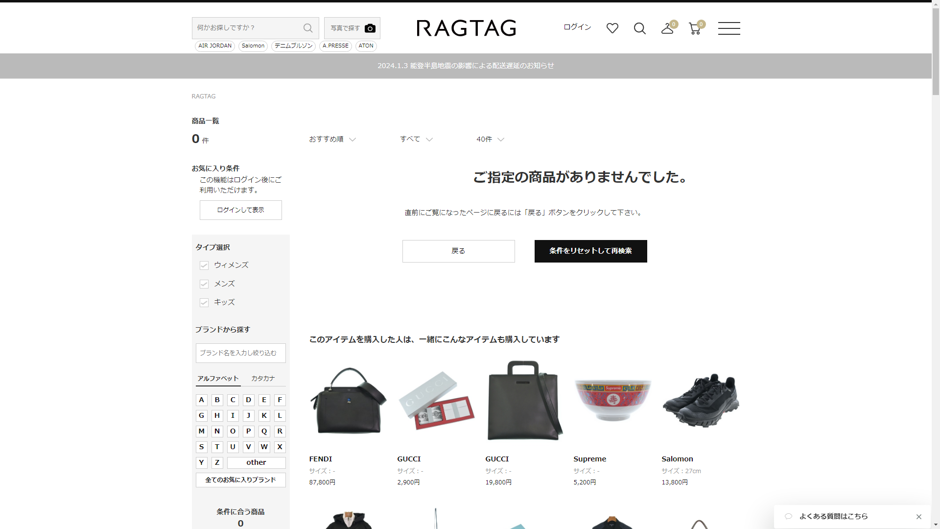Expand the おすすめ順 sort dropdown

(x=332, y=139)
